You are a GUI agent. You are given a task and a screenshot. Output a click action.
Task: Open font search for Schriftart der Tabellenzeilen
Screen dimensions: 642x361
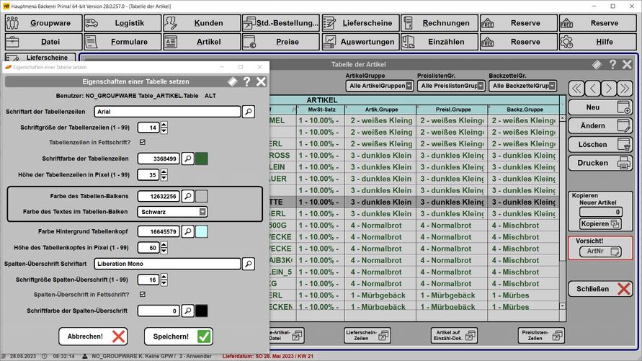click(249, 112)
